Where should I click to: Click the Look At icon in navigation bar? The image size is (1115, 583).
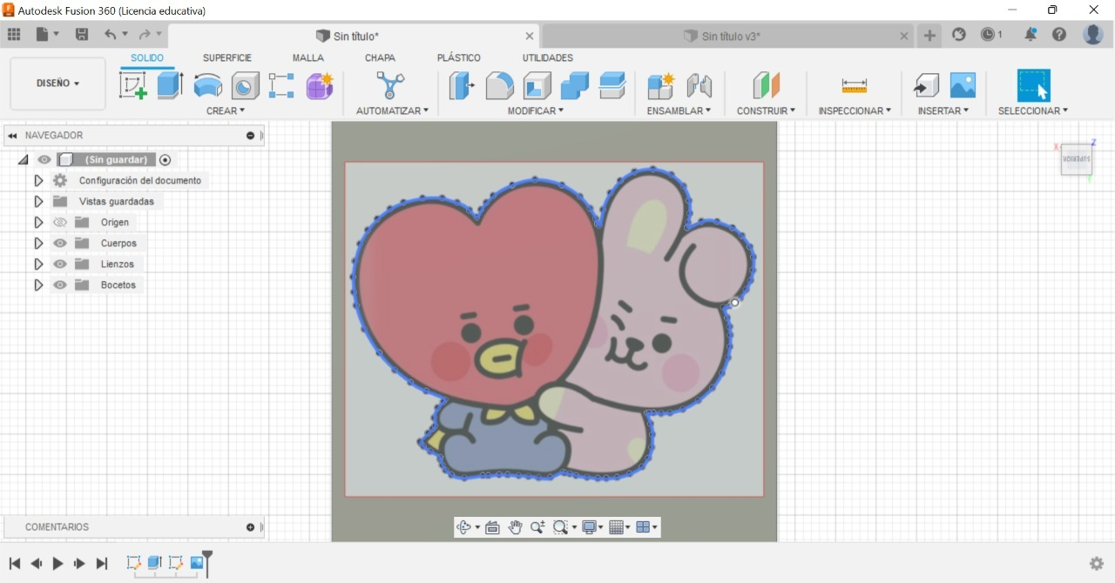492,527
